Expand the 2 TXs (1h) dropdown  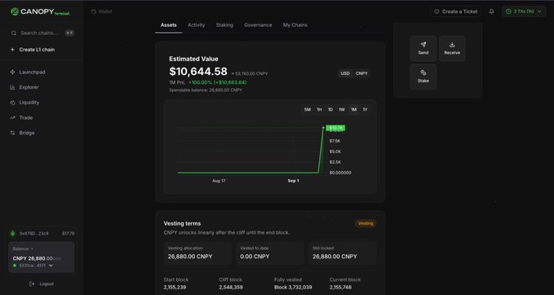point(524,11)
